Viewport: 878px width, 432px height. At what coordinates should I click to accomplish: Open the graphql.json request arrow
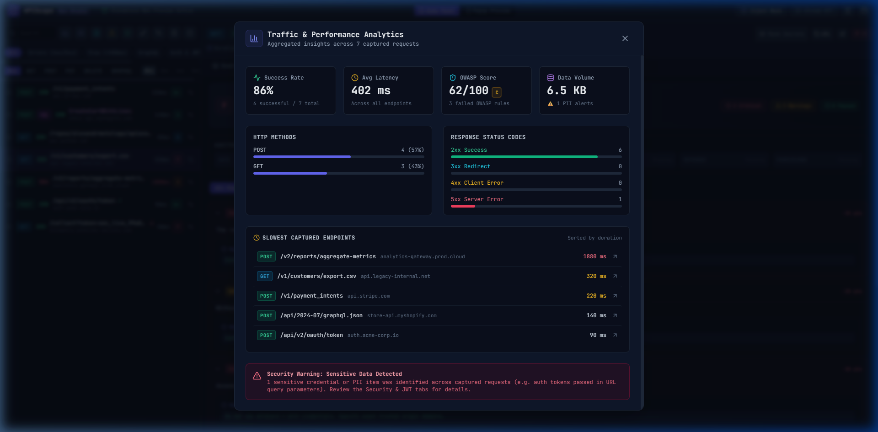point(615,315)
